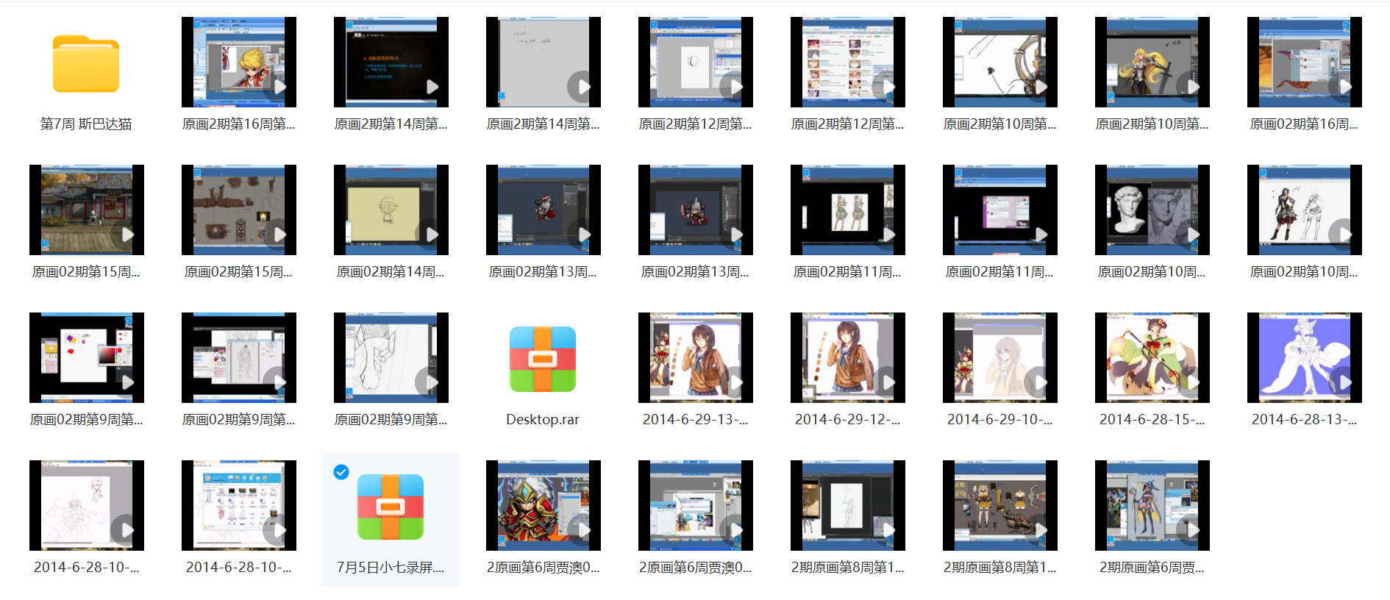Open the 2014-6-29-13 video thumbnail
Image resolution: width=1390 pixels, height=600 pixels.
[695, 357]
